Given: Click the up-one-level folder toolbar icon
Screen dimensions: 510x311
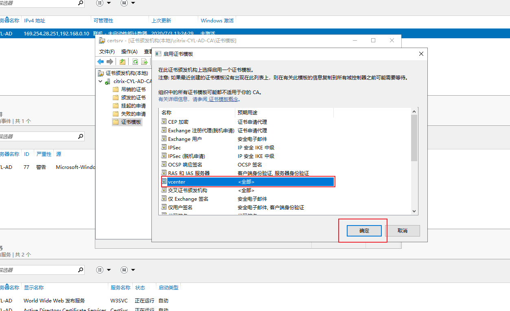Looking at the screenshot, I should [x=122, y=61].
